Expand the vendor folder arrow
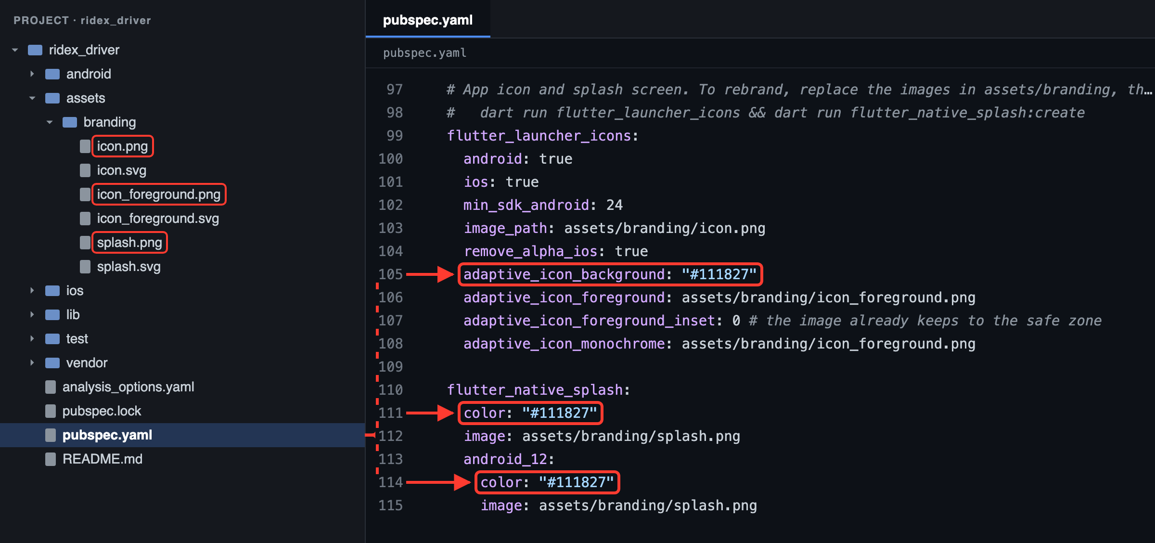Image resolution: width=1155 pixels, height=543 pixels. 32,363
